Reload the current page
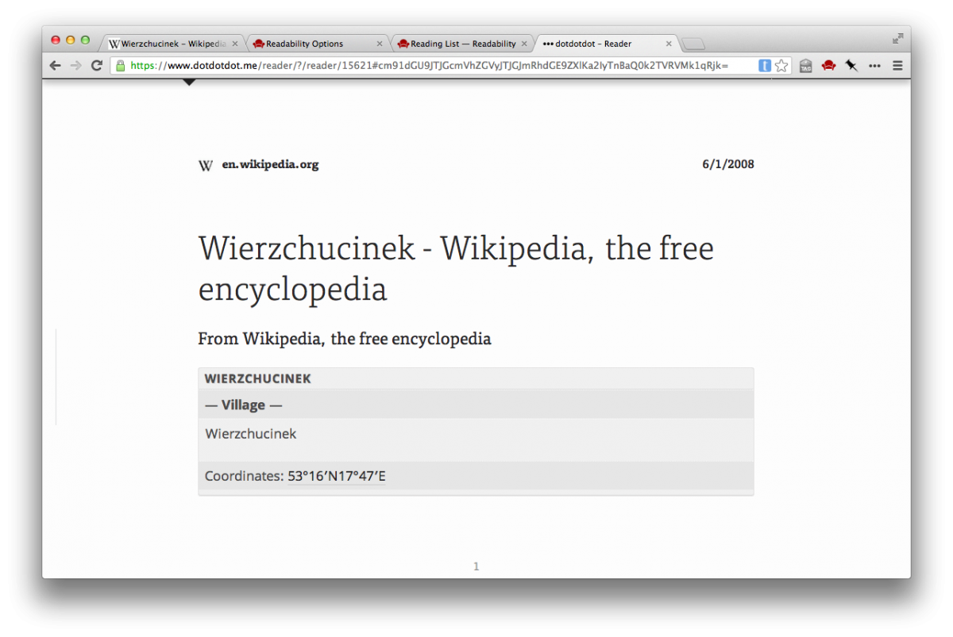Screen dimensions: 953x637 click(97, 66)
